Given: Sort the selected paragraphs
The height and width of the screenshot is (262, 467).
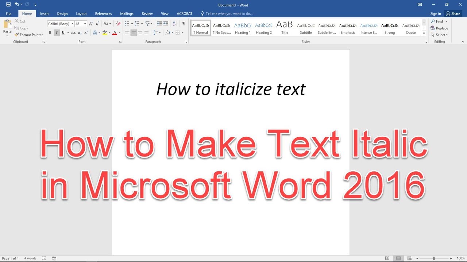Looking at the screenshot, I should click(175, 24).
